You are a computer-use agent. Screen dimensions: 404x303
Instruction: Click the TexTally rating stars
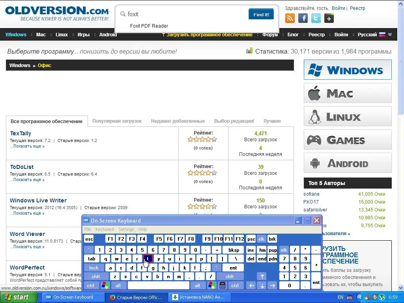202,140
